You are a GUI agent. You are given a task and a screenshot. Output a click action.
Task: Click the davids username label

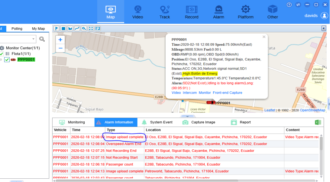(311, 15)
